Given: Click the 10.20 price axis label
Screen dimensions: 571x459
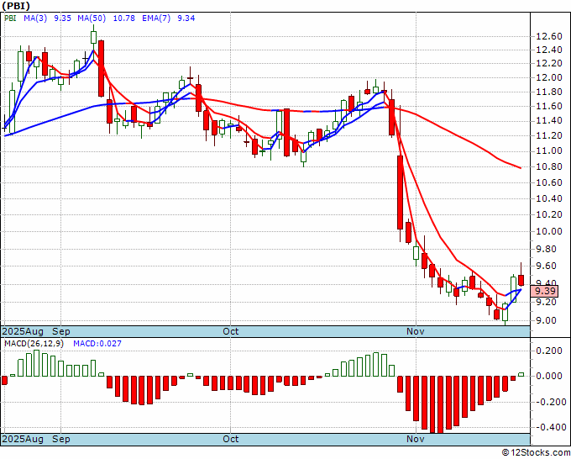Looking at the screenshot, I should point(549,214).
